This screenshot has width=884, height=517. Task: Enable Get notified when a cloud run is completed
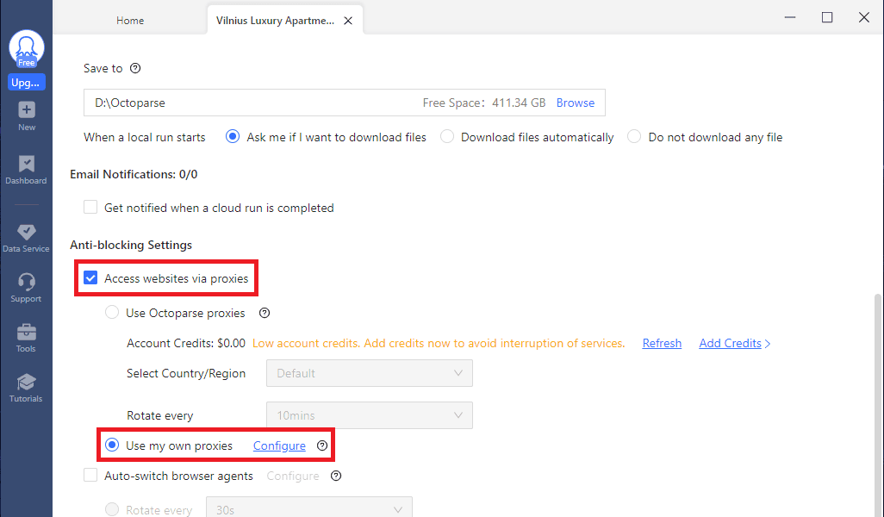90,208
